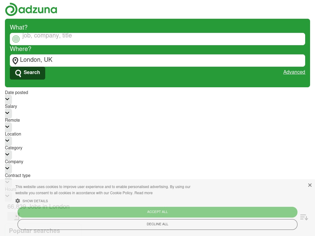Open the cookie policy Read more link

(x=143, y=193)
